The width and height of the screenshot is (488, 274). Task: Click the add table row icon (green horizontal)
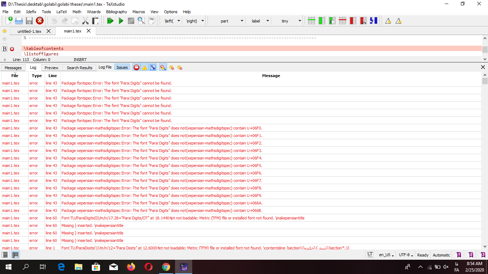tap(312, 21)
